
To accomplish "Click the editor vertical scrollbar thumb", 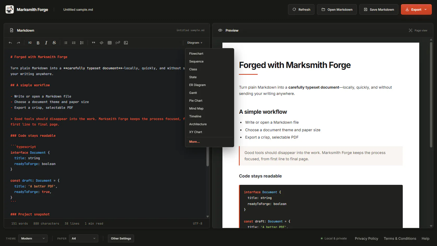I will pos(208,156).
